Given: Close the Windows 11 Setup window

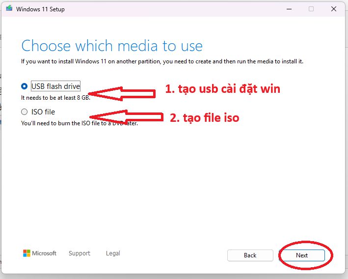Looking at the screenshot, I should tap(334, 9).
